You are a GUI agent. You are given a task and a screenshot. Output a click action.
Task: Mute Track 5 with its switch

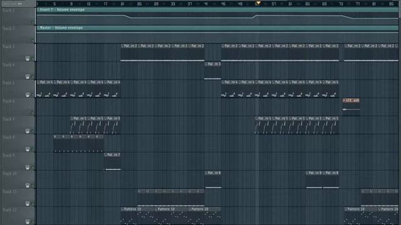(32, 95)
